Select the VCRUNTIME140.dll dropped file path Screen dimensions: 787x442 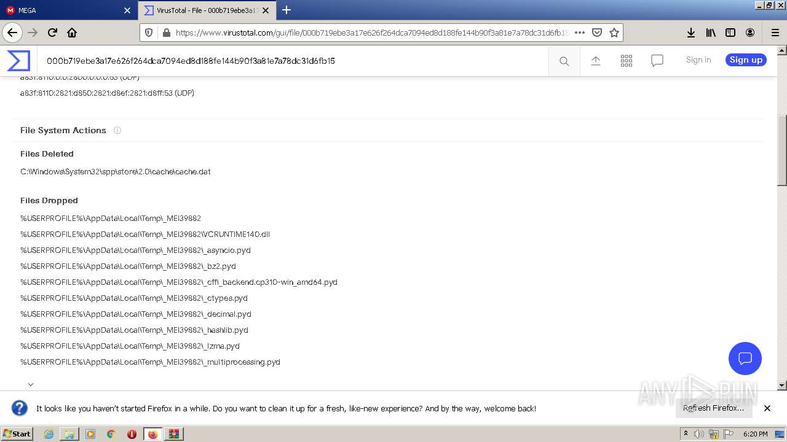click(x=145, y=234)
